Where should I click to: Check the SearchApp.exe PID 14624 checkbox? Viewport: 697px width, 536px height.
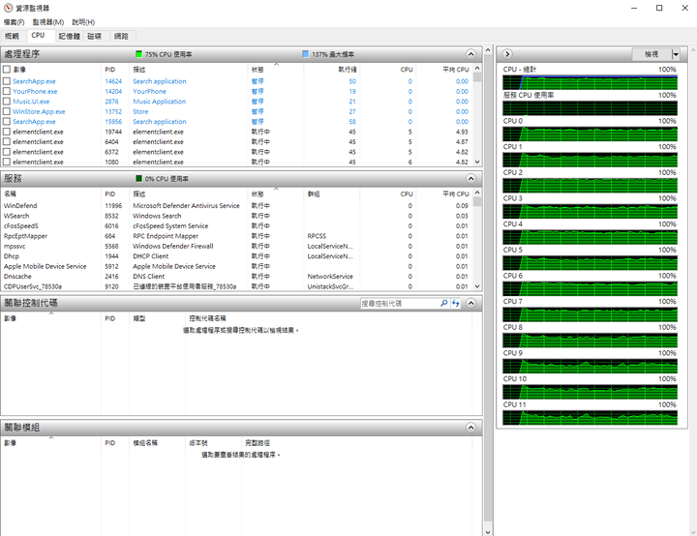[7, 81]
